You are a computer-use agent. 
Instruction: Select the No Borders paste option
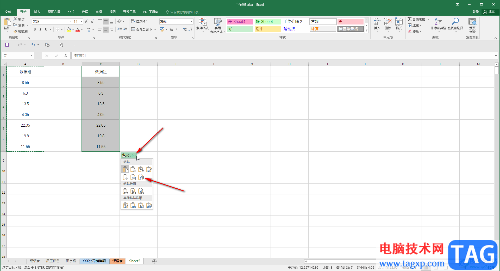126,177
